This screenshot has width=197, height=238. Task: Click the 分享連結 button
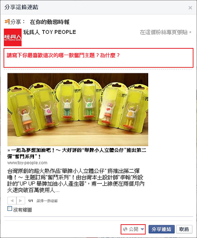[161, 229]
